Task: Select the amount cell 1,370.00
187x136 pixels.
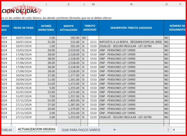Action: [x=68, y=109]
